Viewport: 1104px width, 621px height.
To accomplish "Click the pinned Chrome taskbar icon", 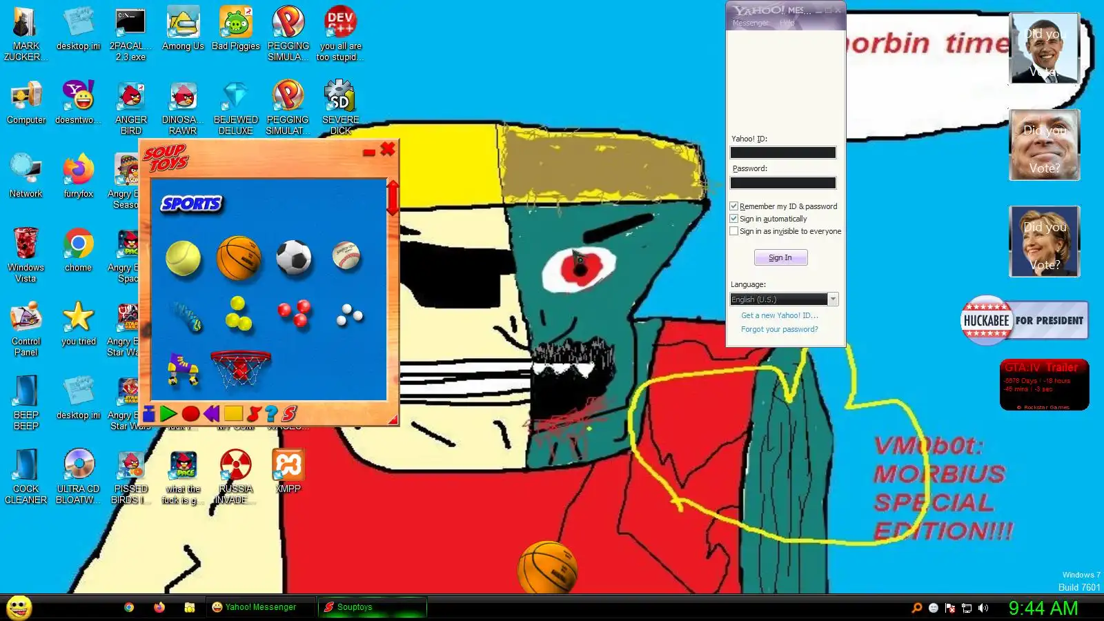I will (129, 607).
